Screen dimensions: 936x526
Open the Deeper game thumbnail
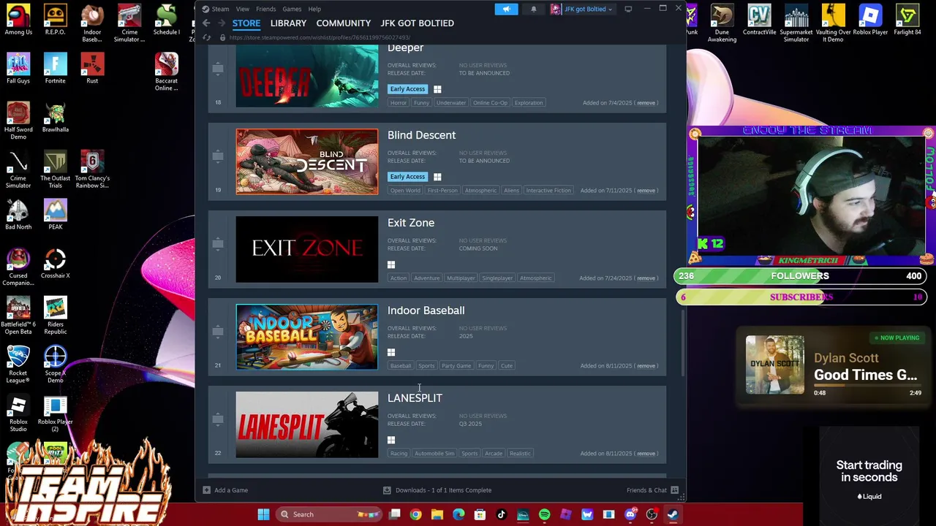(307, 76)
